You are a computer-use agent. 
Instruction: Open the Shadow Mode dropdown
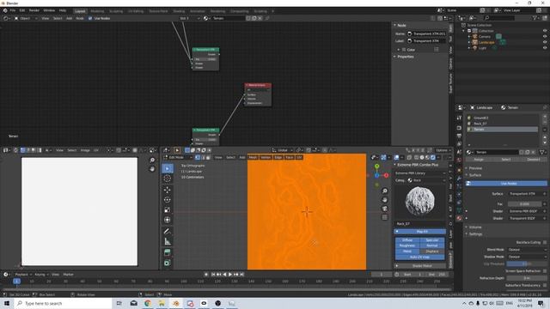(x=527, y=257)
